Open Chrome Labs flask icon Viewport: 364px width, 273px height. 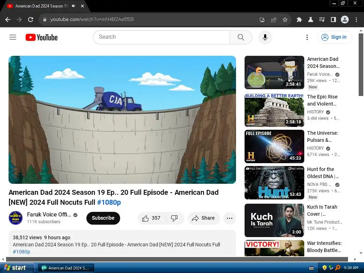click(x=311, y=20)
